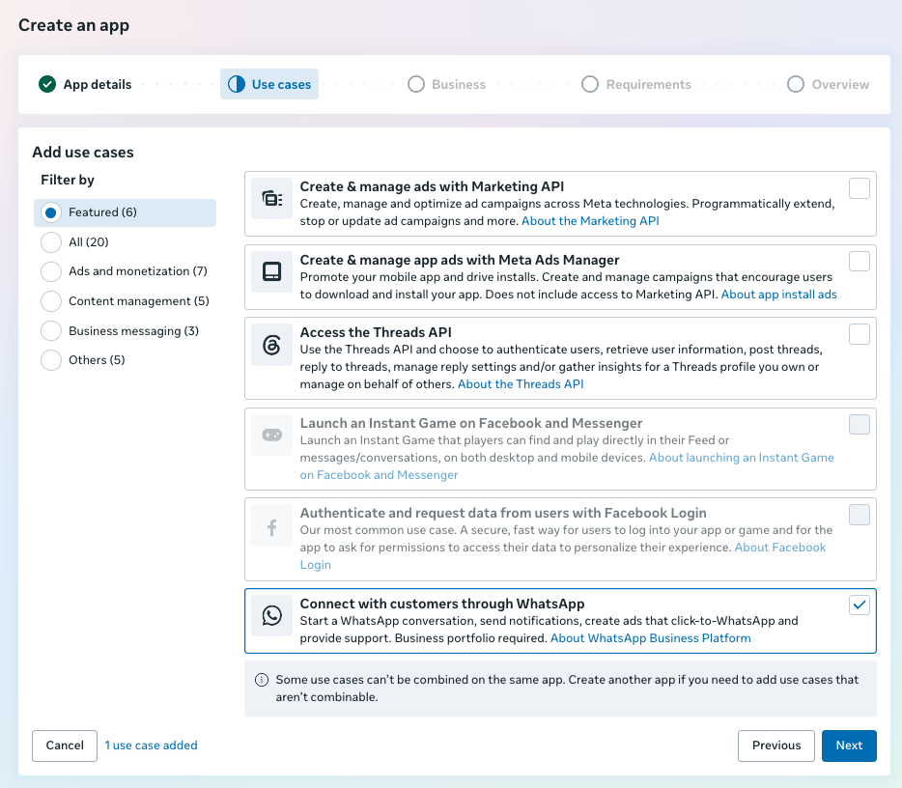Click Launch an Instant Game title text
902x788 pixels.
[x=471, y=423]
